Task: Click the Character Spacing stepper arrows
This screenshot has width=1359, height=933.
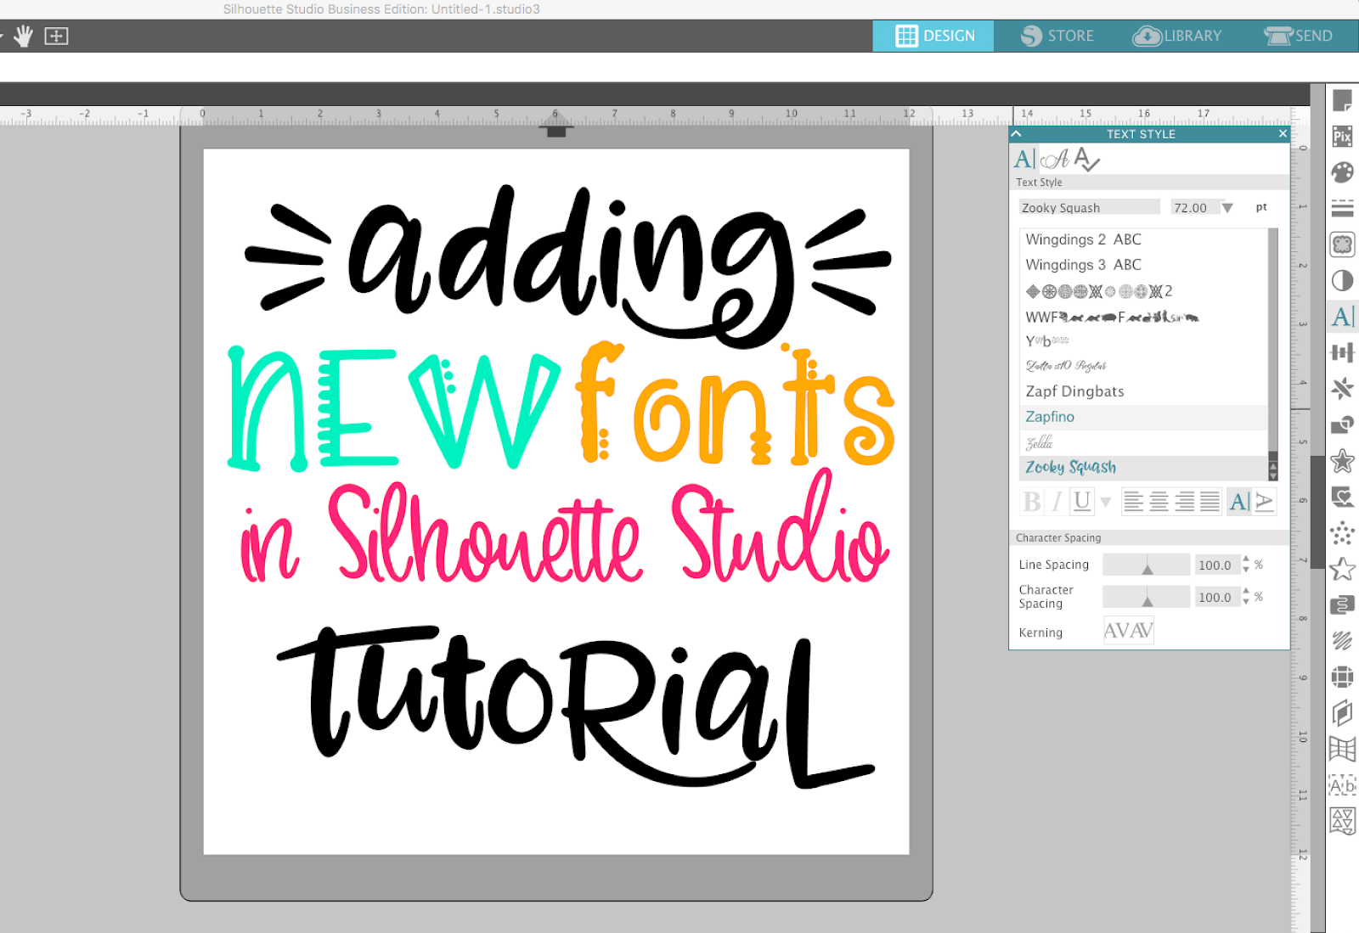Action: tap(1246, 597)
